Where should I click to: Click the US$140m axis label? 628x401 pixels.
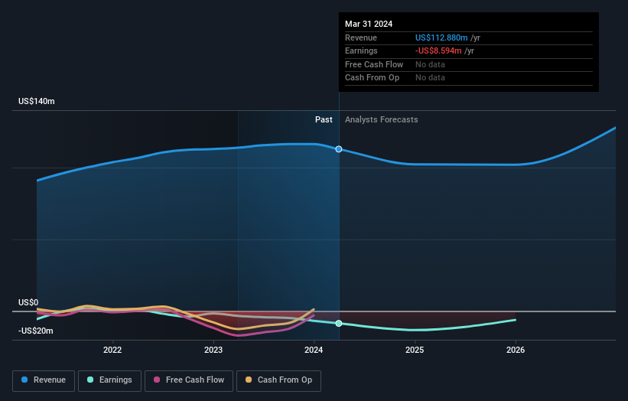tap(37, 101)
